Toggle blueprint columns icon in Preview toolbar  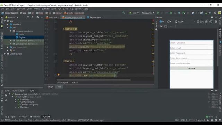166,26
